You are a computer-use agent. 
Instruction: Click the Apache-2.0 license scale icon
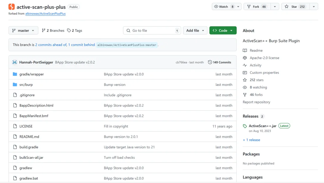point(245,58)
